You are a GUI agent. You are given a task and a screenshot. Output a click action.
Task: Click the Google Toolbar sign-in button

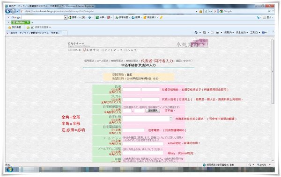(268, 17)
